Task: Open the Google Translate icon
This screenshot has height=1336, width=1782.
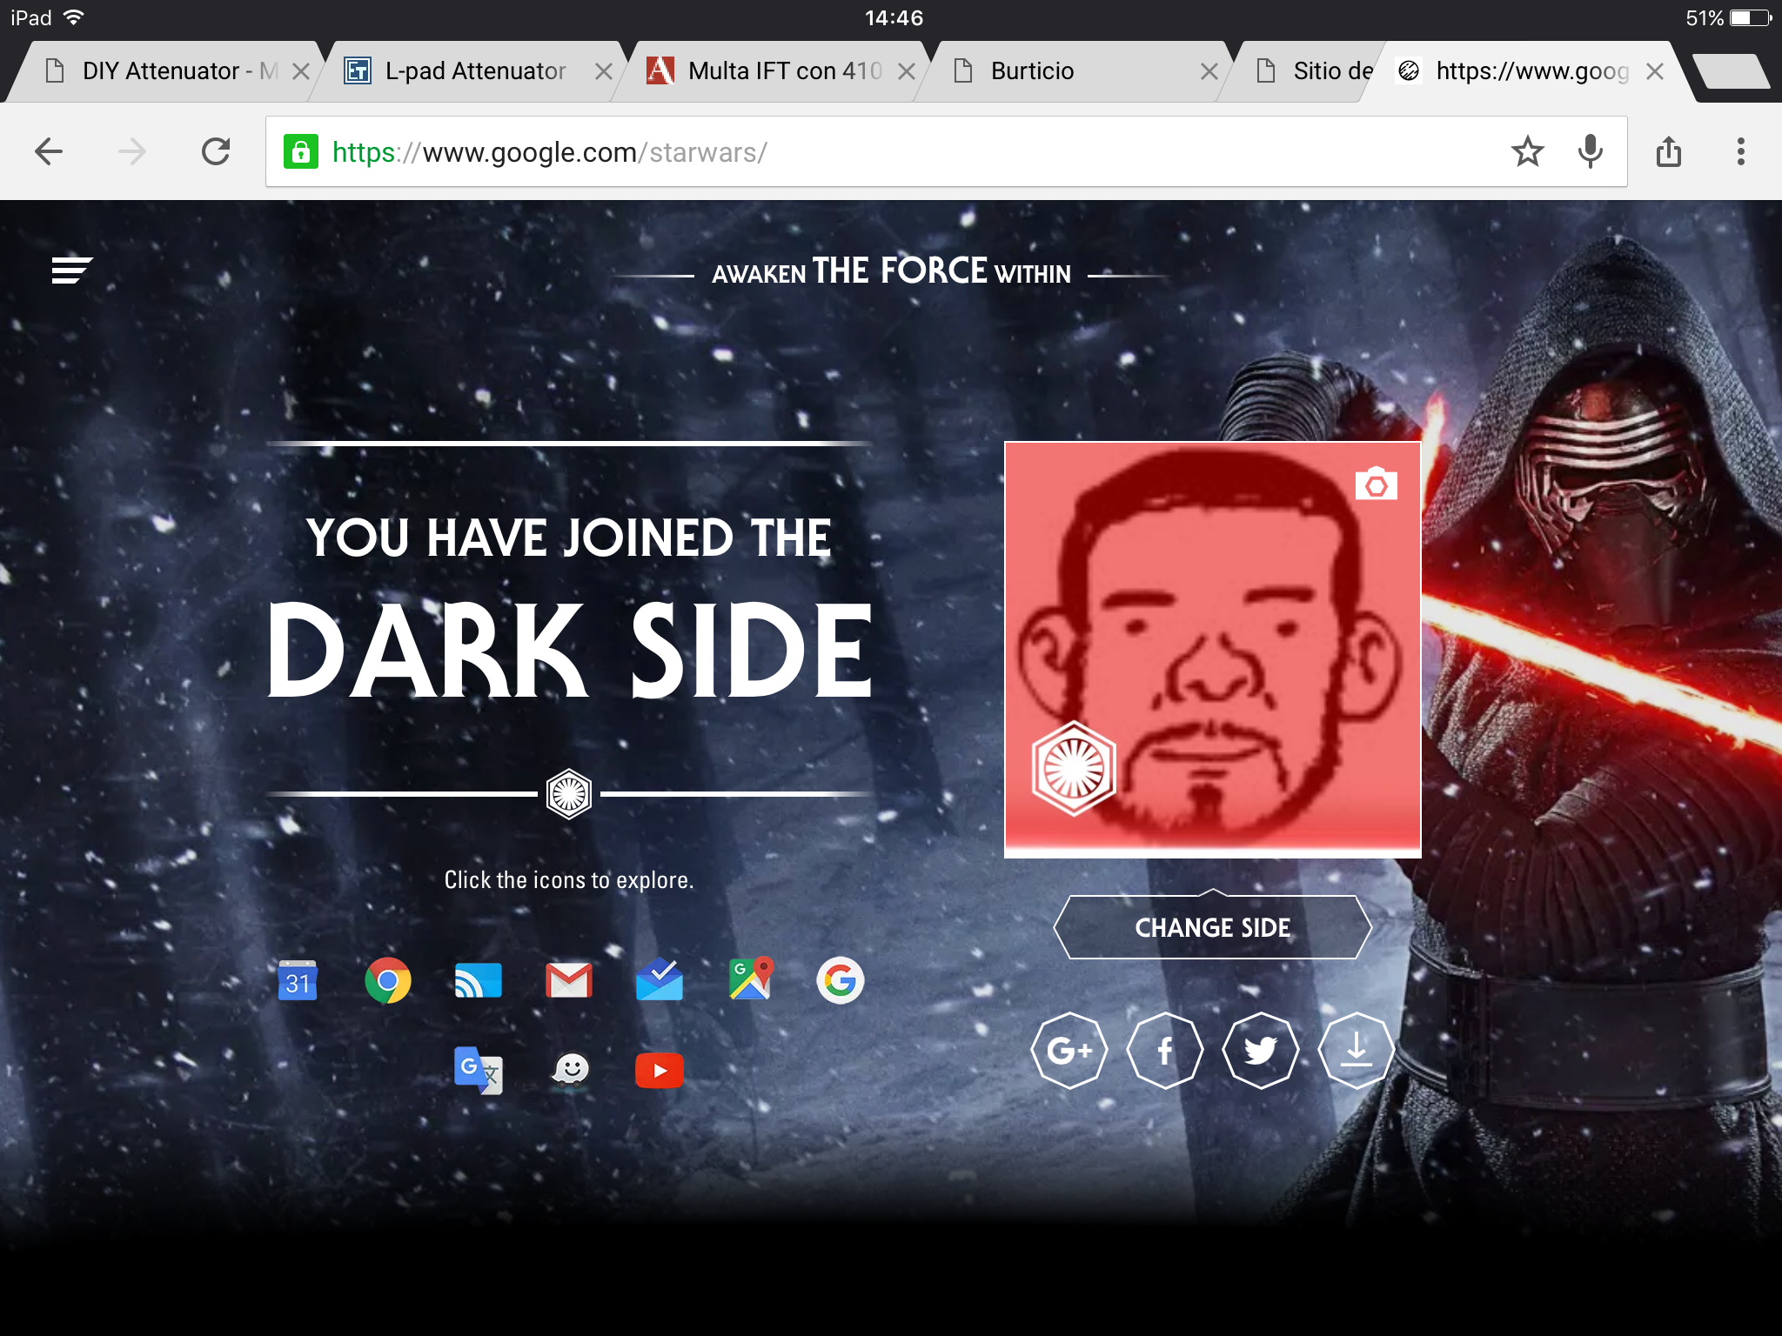Action: [479, 1071]
